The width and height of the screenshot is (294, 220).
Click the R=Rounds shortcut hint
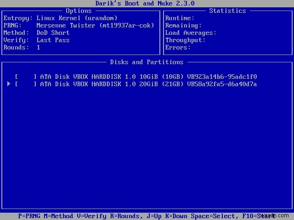126,216
